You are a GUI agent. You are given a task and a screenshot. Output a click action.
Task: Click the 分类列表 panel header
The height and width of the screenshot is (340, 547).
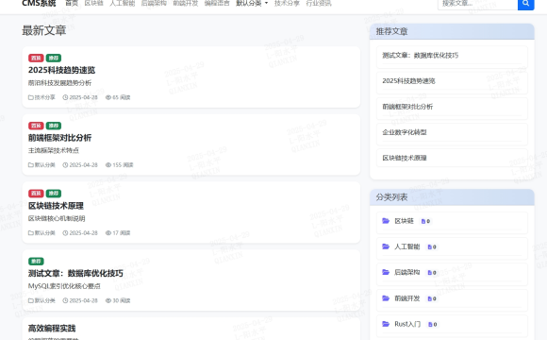click(x=452, y=197)
